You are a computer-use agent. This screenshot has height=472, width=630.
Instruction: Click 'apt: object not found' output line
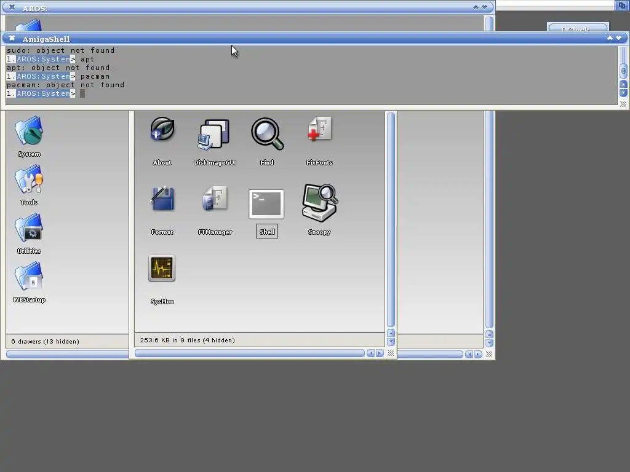pyautogui.click(x=58, y=68)
